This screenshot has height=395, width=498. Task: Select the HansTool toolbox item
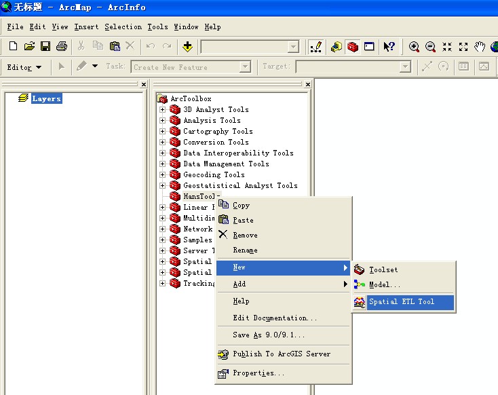click(x=199, y=196)
